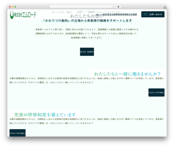Reload the page using the refresh icon
Image resolution: width=174 pixels, height=147 pixels.
(113, 7)
